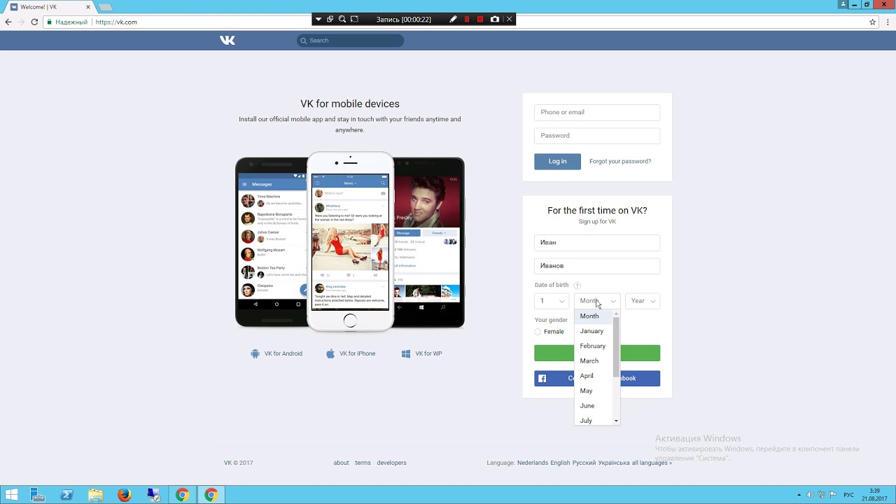896x504 pixels.
Task: Open the developers footer link
Action: coord(391,463)
